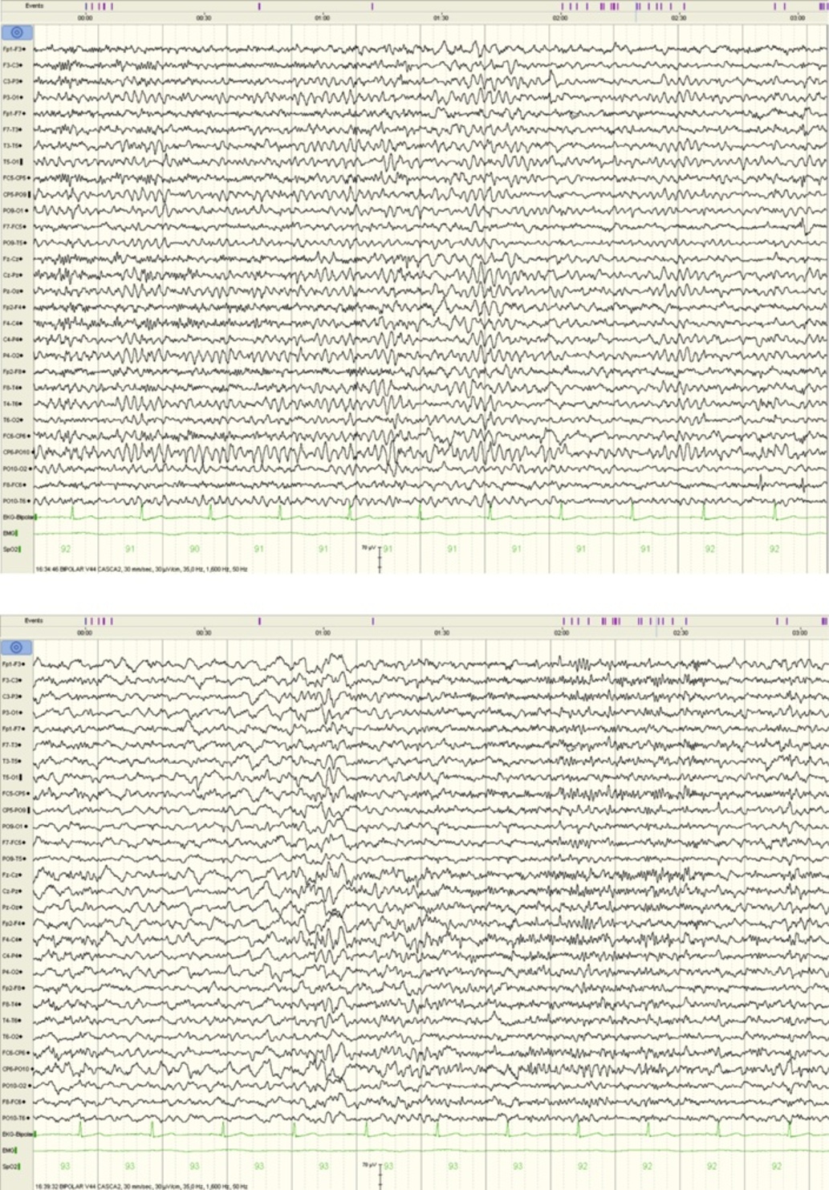The image size is (829, 1190).
Task: Click the Events label in the upper panel
Action: [x=34, y=6]
